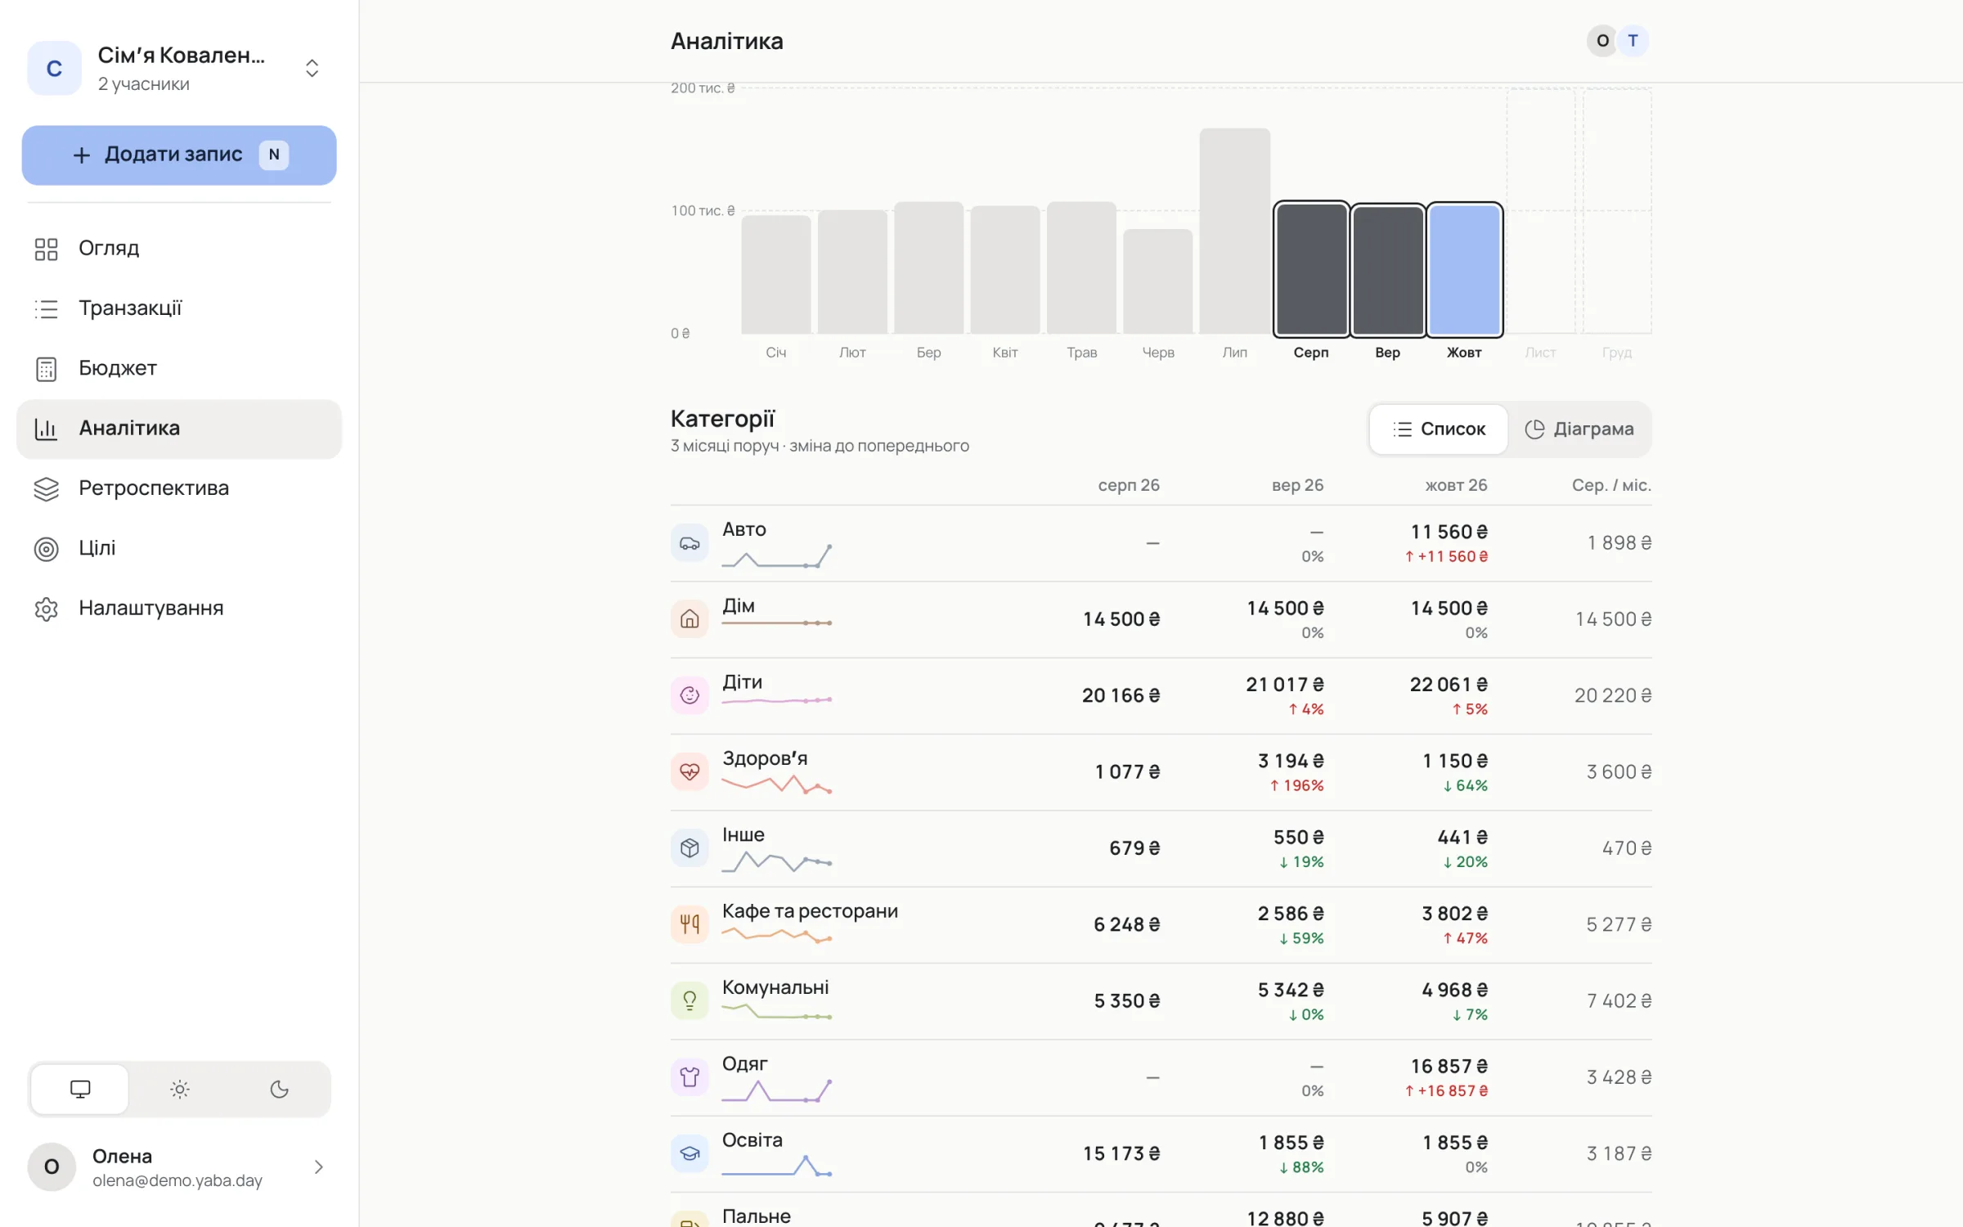The width and height of the screenshot is (1963, 1227).
Task: Click Здоров'я 196% change label
Action: [1296, 785]
